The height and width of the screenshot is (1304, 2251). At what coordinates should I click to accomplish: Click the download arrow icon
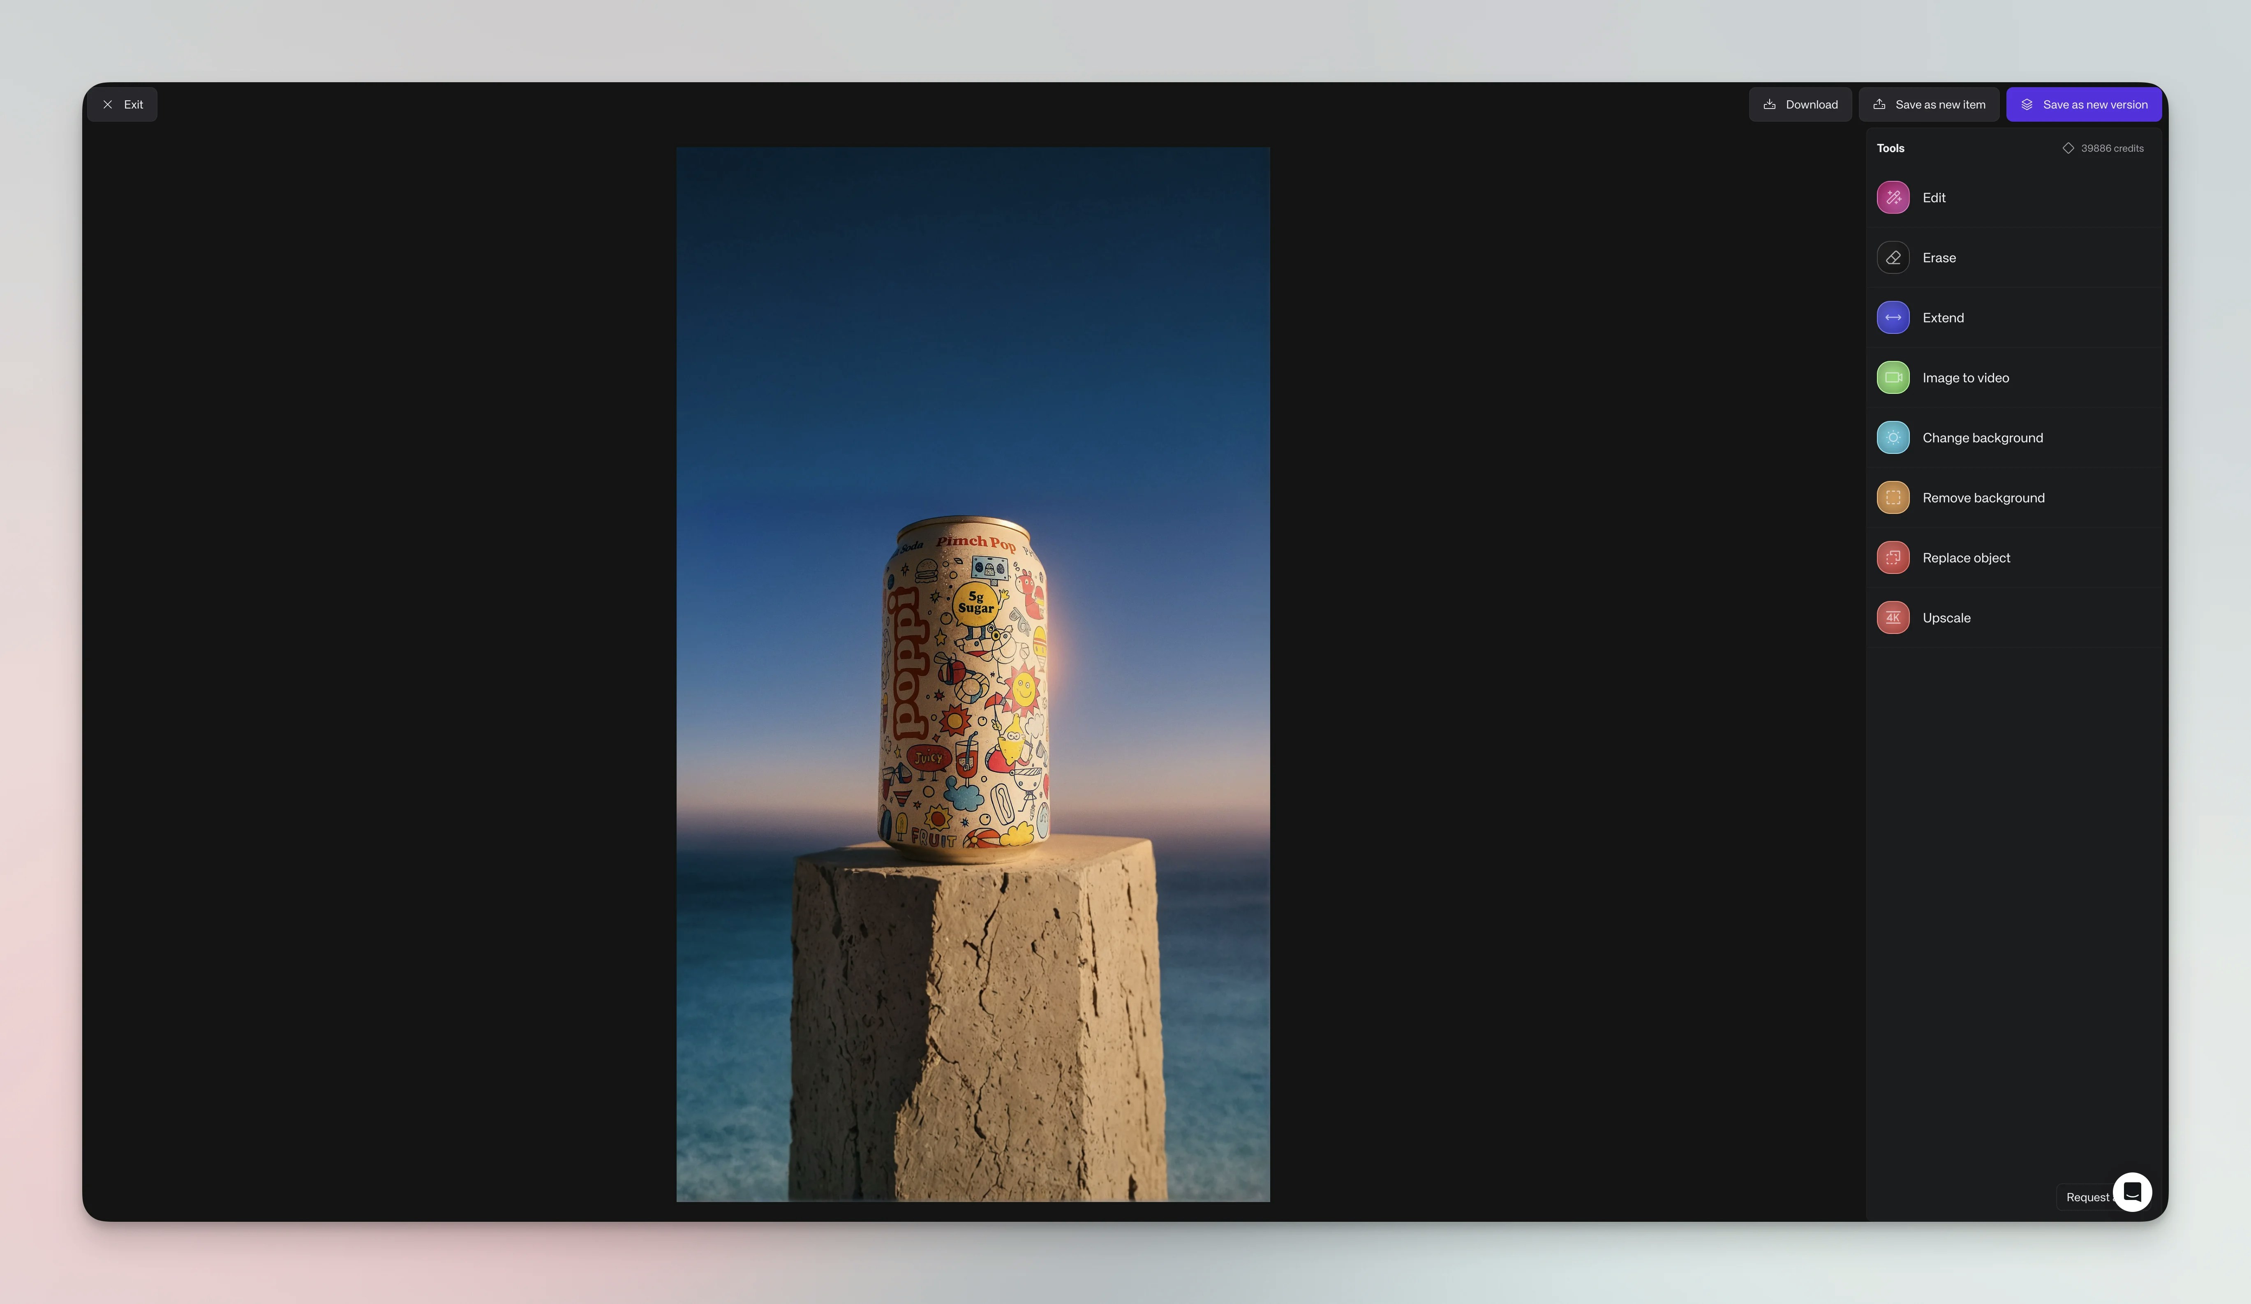pos(1769,104)
